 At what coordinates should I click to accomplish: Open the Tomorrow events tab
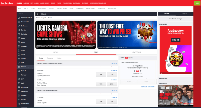coord(50,58)
